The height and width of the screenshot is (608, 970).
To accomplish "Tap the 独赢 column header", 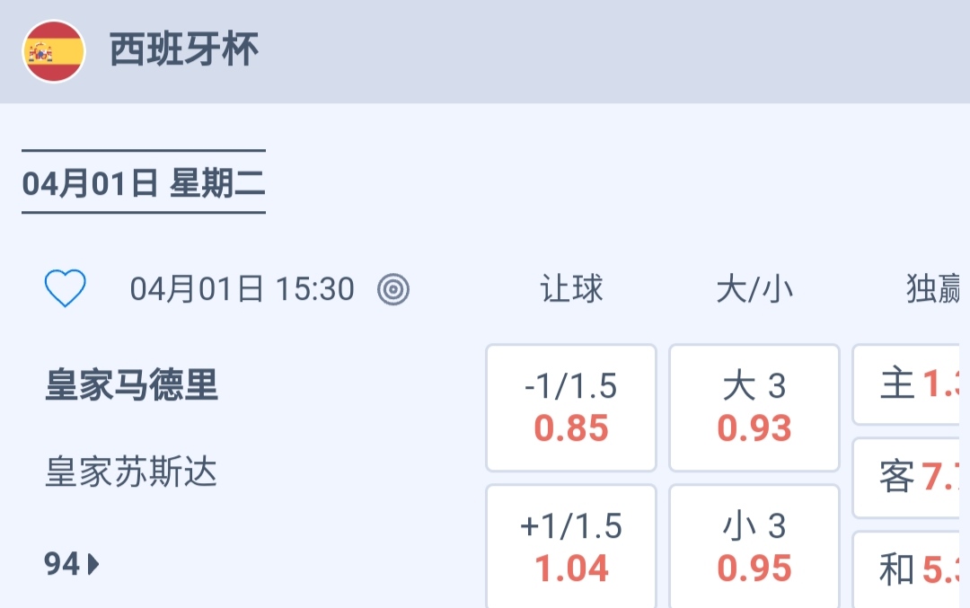I will (934, 289).
